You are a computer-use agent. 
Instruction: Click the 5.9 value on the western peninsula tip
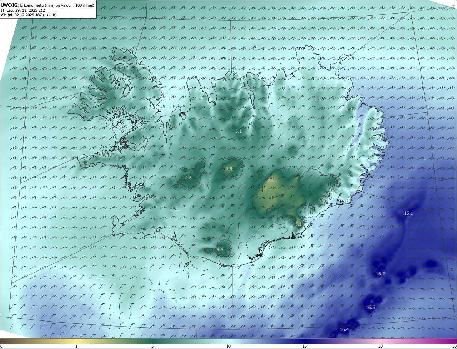85,163
